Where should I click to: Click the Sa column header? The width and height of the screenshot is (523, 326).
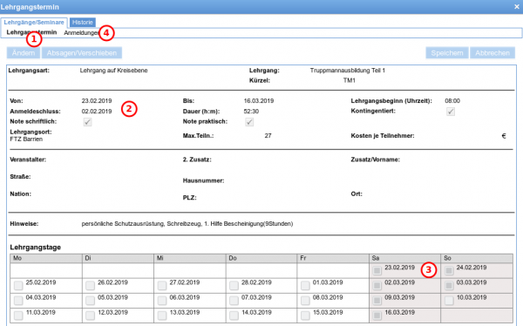(405, 258)
